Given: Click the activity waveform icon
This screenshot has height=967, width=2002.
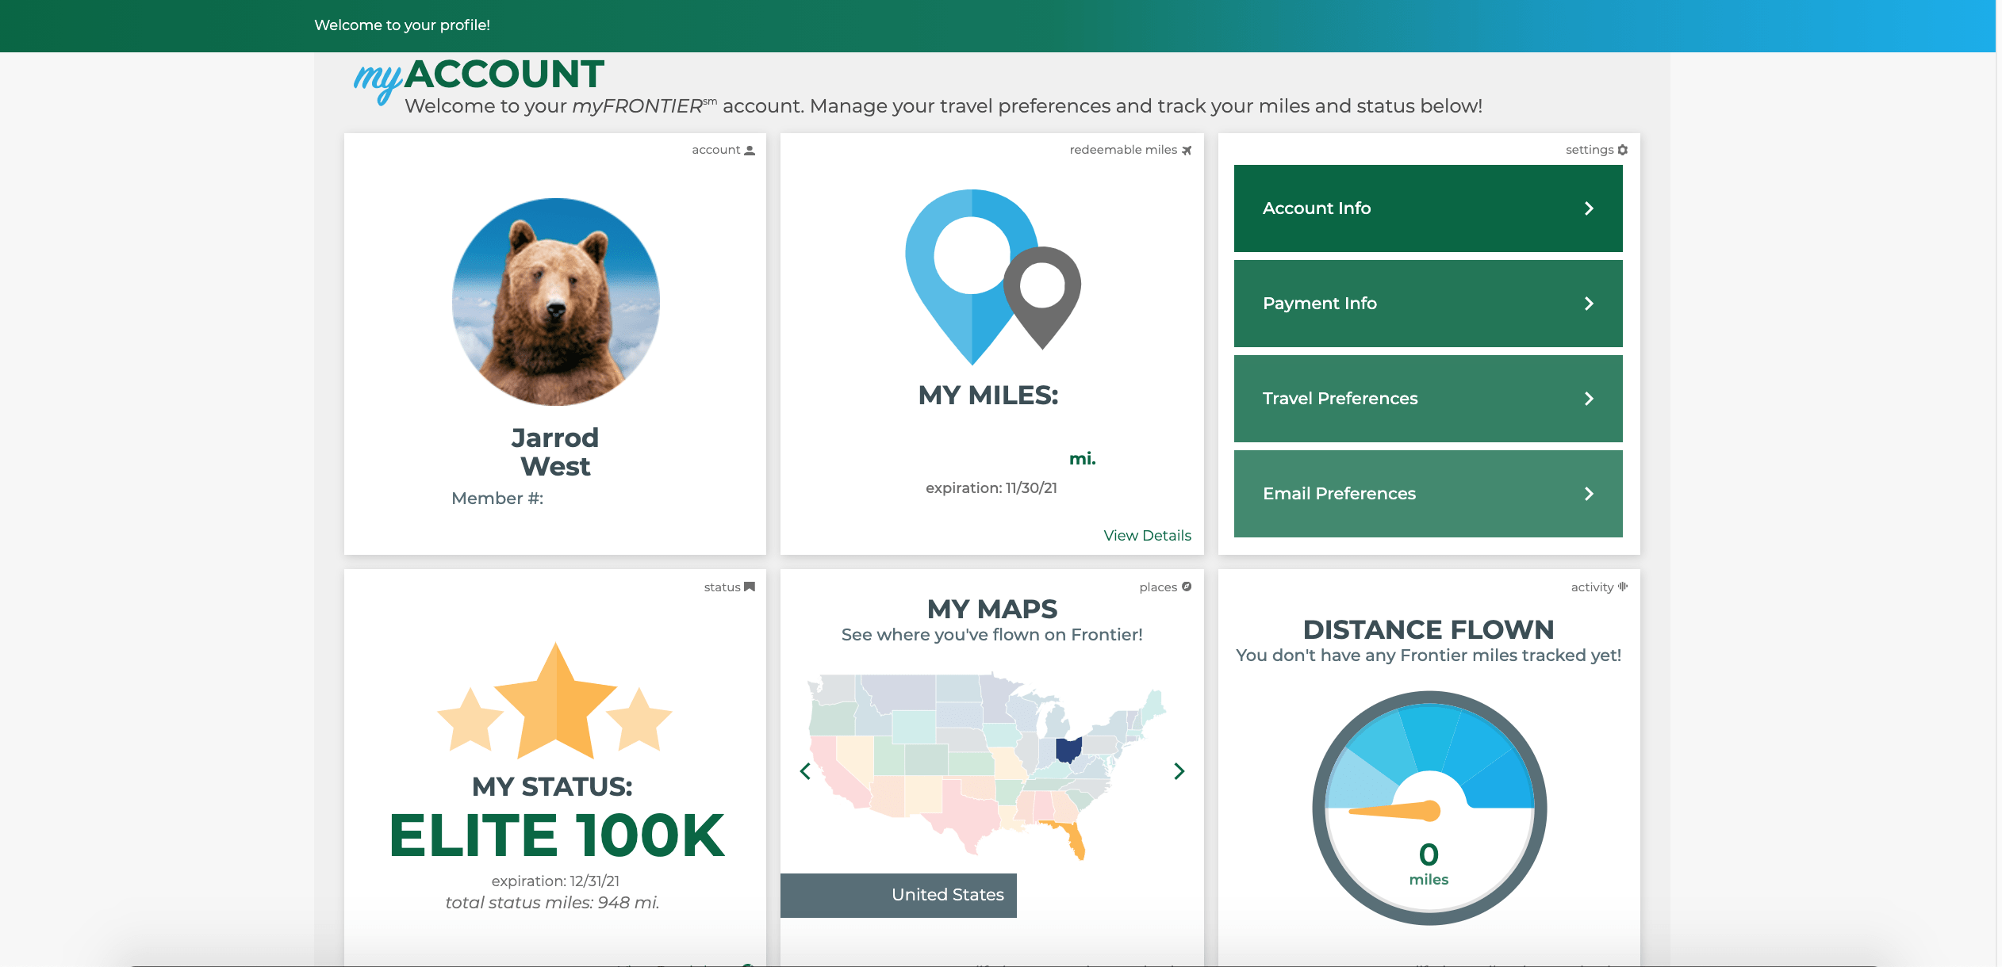Looking at the screenshot, I should (x=1623, y=587).
